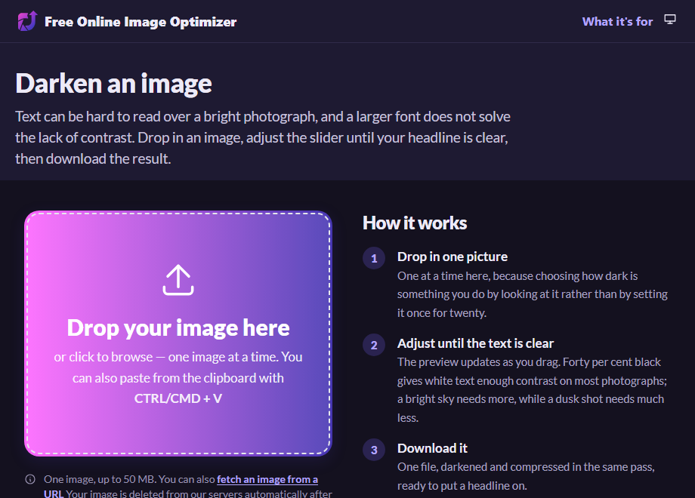Open the "fetch an image from a URL" link
Viewport: 695px width, 498px height.
(x=267, y=479)
